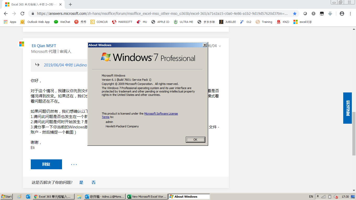Image resolution: width=356 pixels, height=200 pixels.
Task: Open the Training bookmark
Action: point(264,22)
